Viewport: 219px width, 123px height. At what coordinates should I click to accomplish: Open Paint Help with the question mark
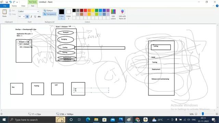217,6
